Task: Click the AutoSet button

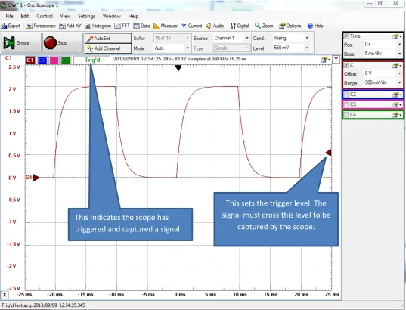Action: click(107, 39)
